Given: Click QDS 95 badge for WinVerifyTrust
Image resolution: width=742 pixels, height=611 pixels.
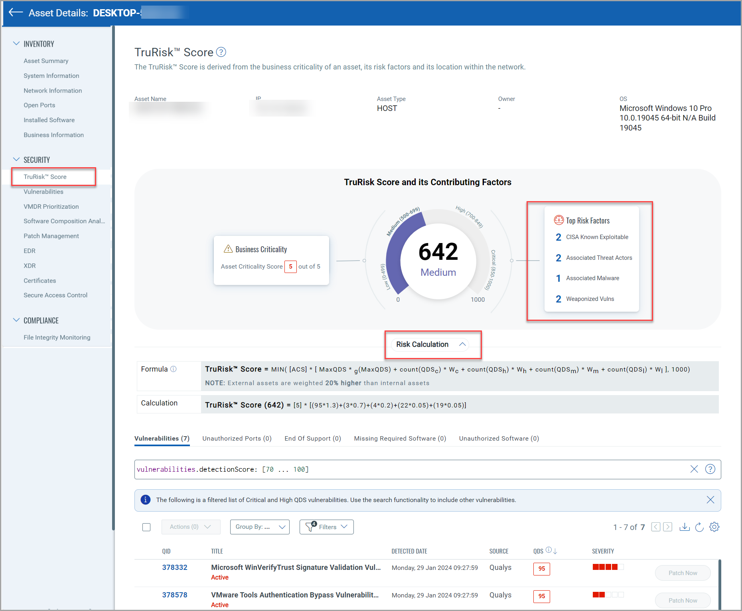Looking at the screenshot, I should tap(541, 569).
